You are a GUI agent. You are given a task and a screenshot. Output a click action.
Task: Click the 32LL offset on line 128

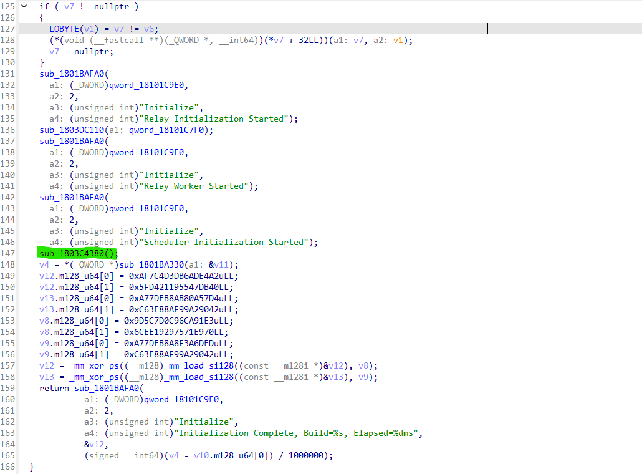pos(309,40)
